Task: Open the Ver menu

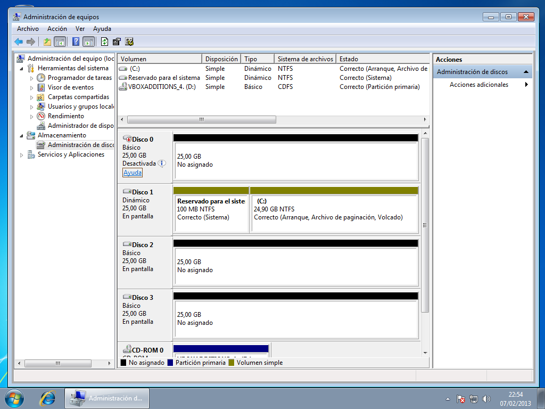Action: [x=80, y=29]
